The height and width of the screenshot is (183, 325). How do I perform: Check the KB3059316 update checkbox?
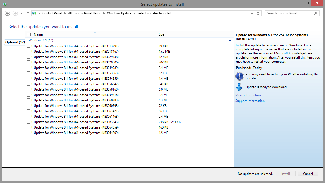(28, 95)
